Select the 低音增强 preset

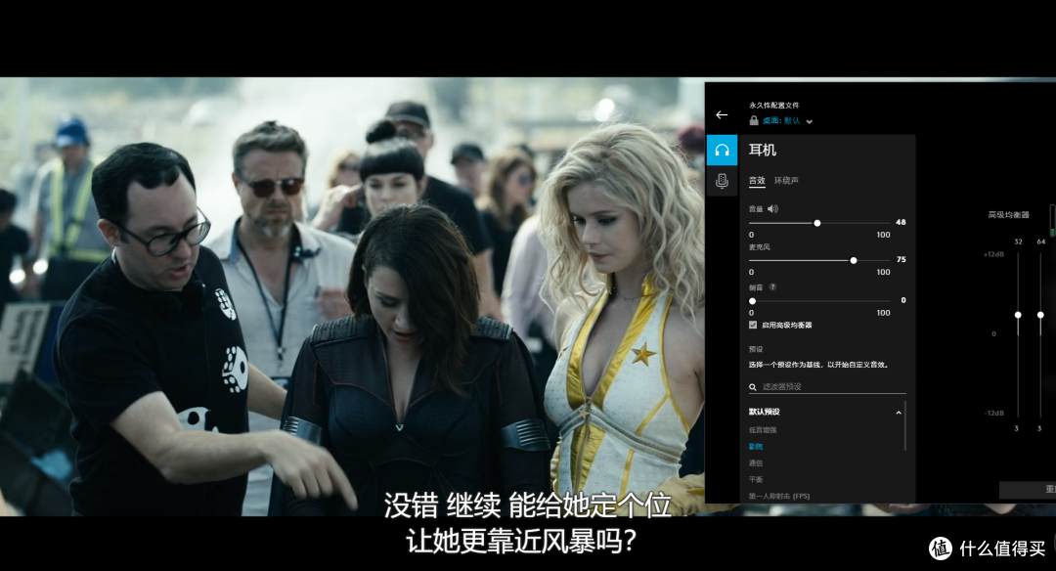point(763,429)
